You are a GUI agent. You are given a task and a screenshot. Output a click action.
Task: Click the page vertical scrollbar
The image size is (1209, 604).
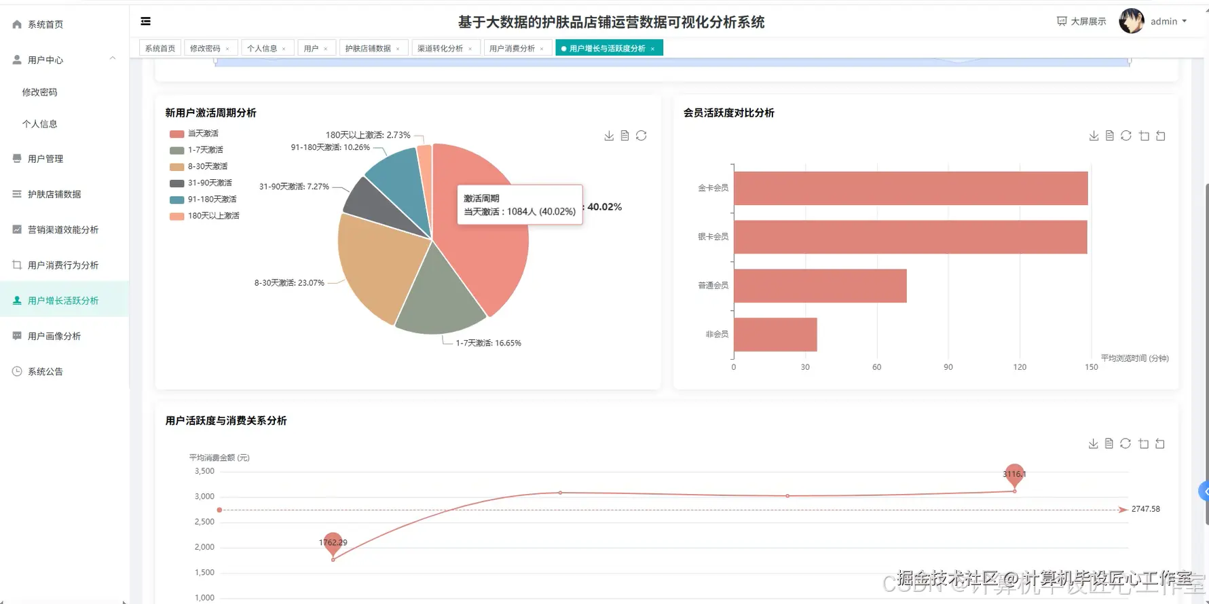[x=1206, y=353]
